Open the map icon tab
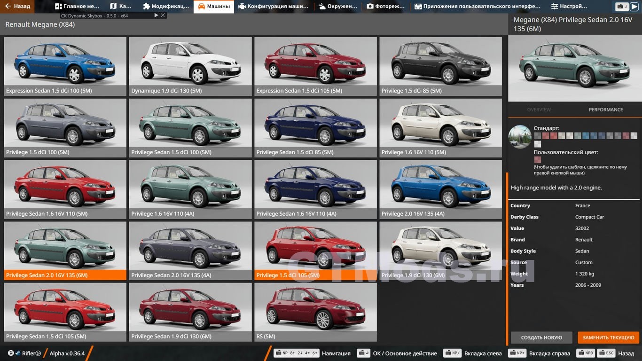642x361 pixels. 121,7
